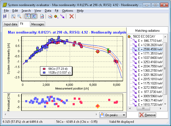171x126 pixels.
Task: Click the 56Co red legend swatch
Action: (44, 69)
